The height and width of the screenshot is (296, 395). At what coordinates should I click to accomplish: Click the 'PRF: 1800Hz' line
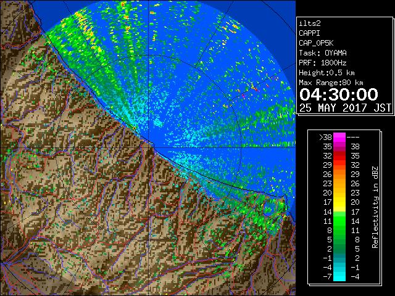323,63
